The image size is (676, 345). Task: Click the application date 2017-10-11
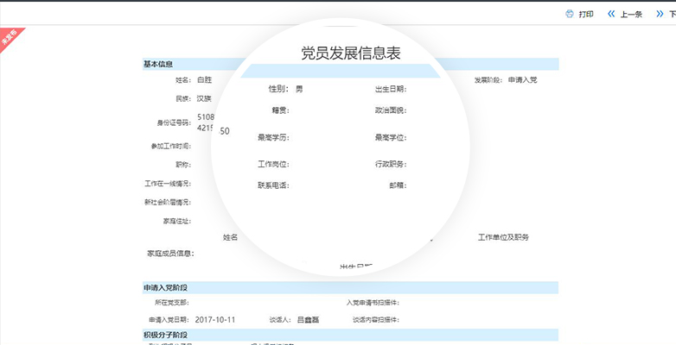click(215, 319)
